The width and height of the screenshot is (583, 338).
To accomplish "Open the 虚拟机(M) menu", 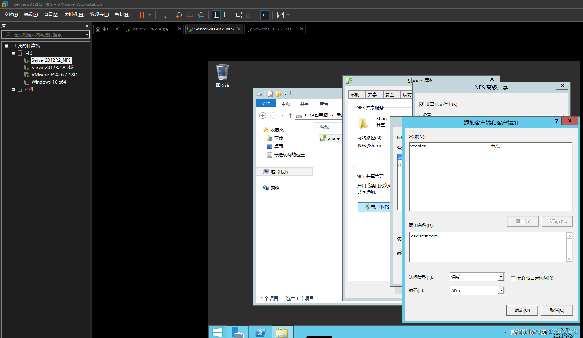I will pyautogui.click(x=74, y=14).
